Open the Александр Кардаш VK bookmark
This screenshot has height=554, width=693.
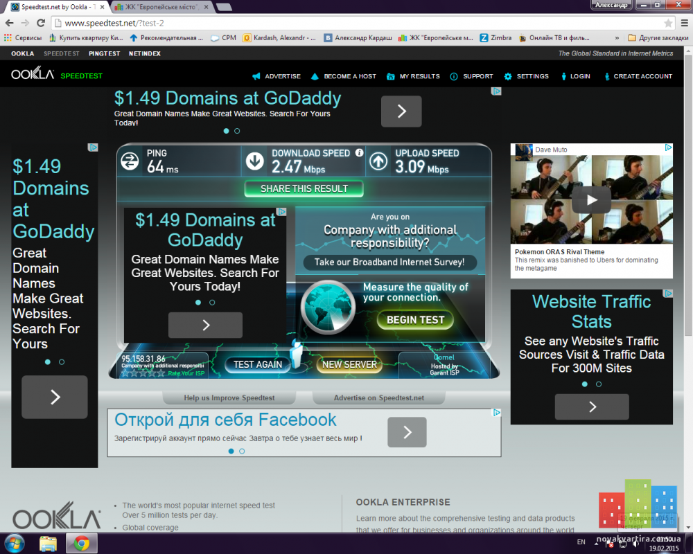(x=358, y=38)
